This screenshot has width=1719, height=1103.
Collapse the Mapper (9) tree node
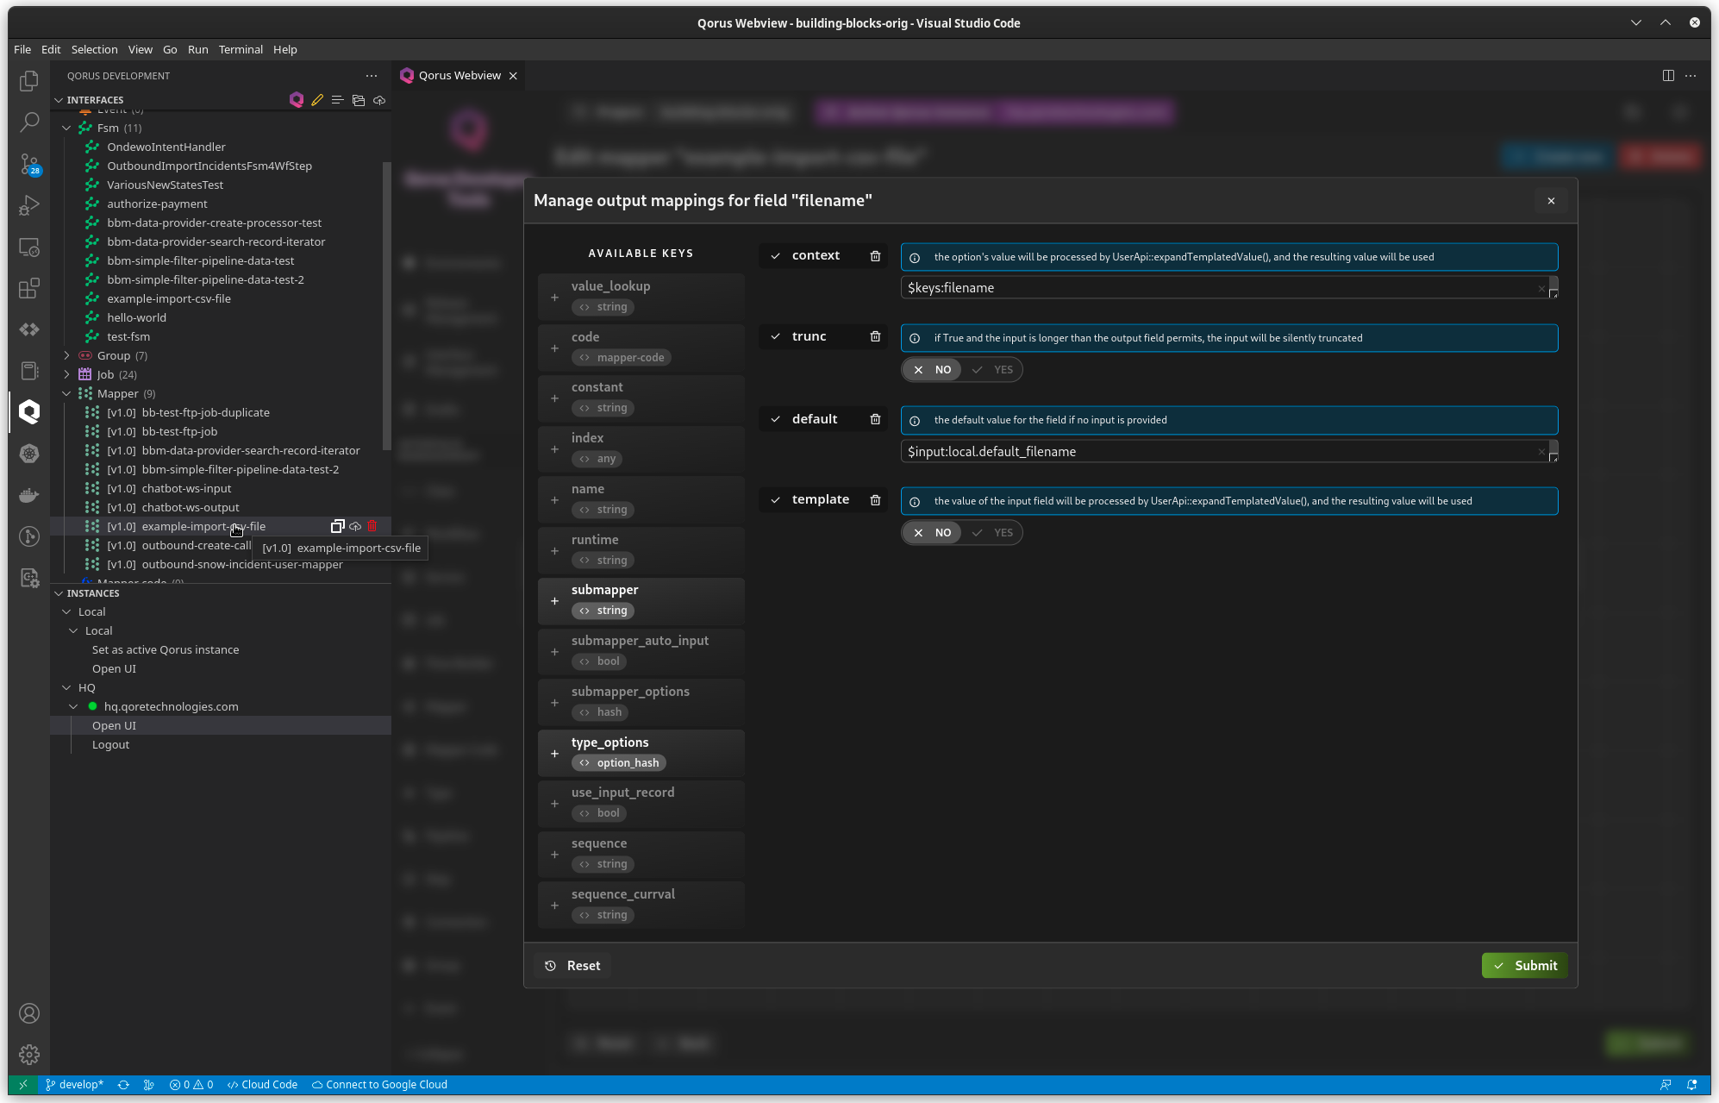[x=66, y=393]
